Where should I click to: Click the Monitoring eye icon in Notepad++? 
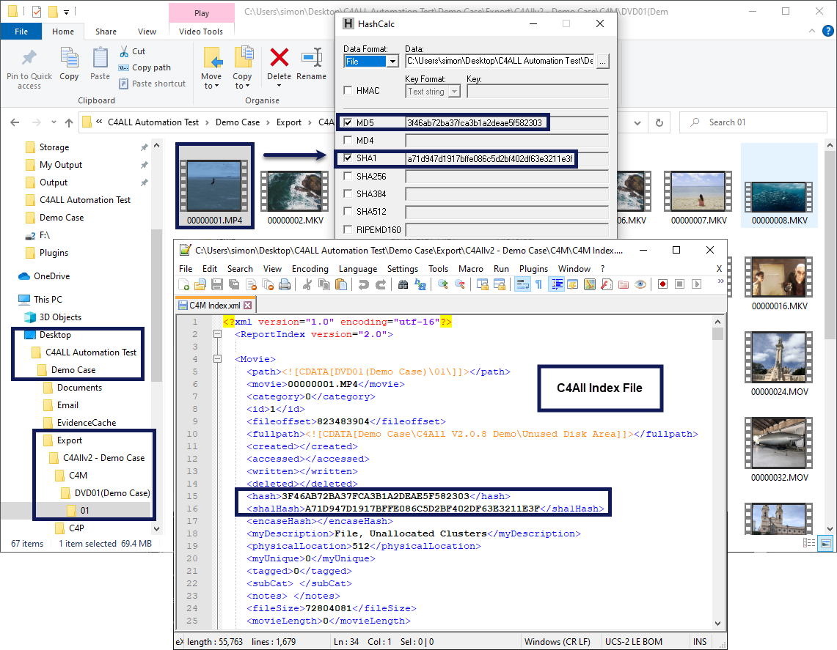pos(640,285)
